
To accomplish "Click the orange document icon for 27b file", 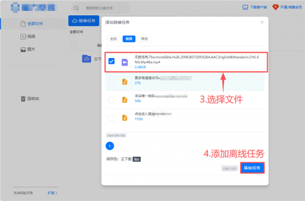I will [125, 82].
